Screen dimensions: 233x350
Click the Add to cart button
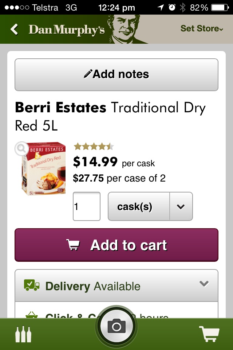coord(116,245)
